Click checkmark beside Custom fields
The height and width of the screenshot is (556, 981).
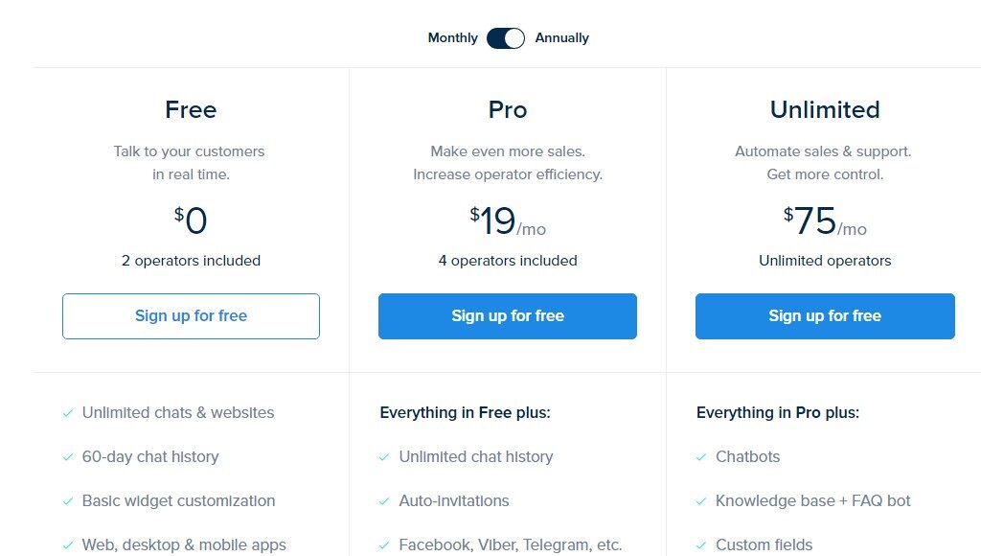(701, 545)
